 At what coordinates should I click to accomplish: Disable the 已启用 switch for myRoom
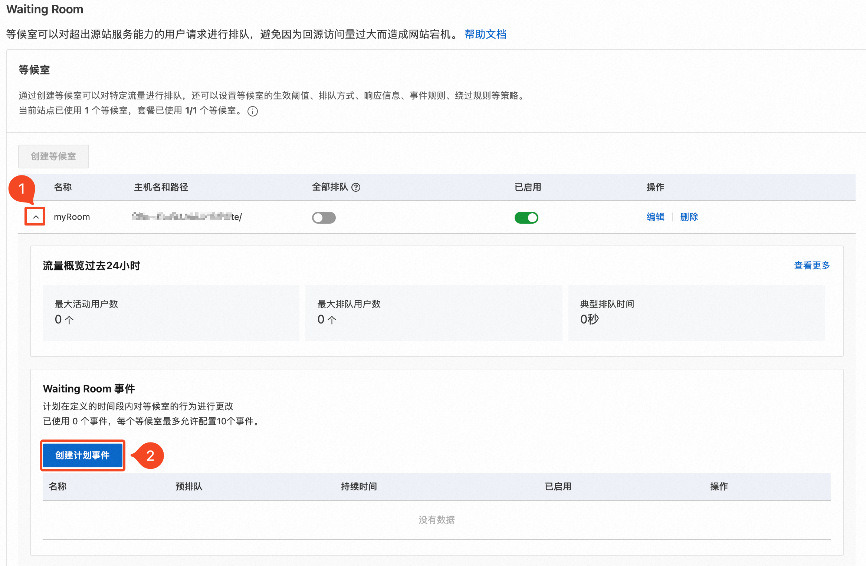pyautogui.click(x=526, y=217)
